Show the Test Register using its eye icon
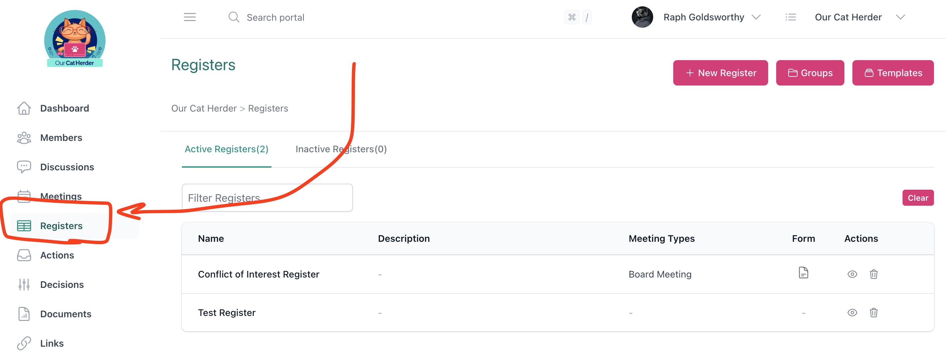Image resolution: width=946 pixels, height=358 pixels. click(852, 313)
